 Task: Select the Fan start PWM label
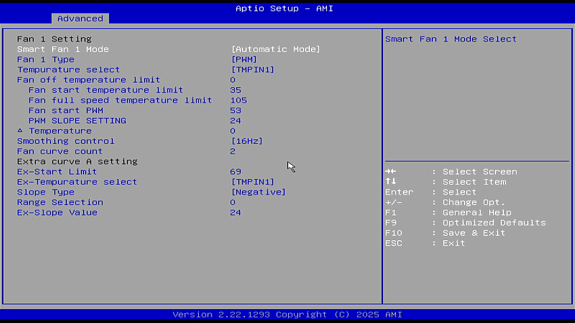tap(65, 111)
